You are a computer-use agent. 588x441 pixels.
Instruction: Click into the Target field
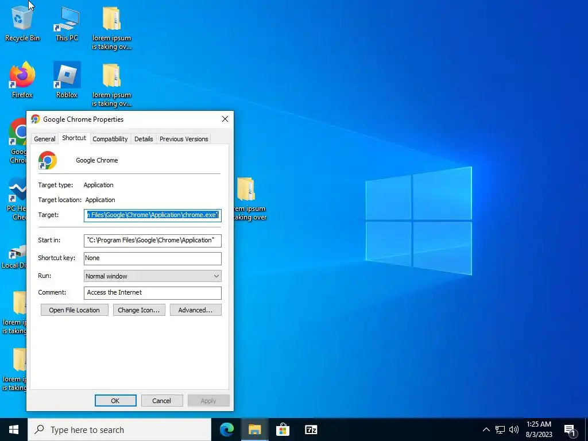[x=153, y=215]
